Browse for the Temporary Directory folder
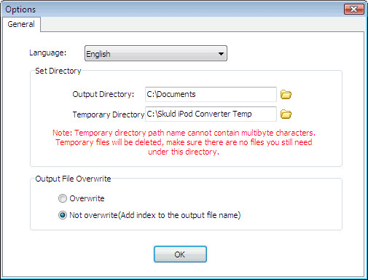Screen dimensions: 368x280 point(286,114)
